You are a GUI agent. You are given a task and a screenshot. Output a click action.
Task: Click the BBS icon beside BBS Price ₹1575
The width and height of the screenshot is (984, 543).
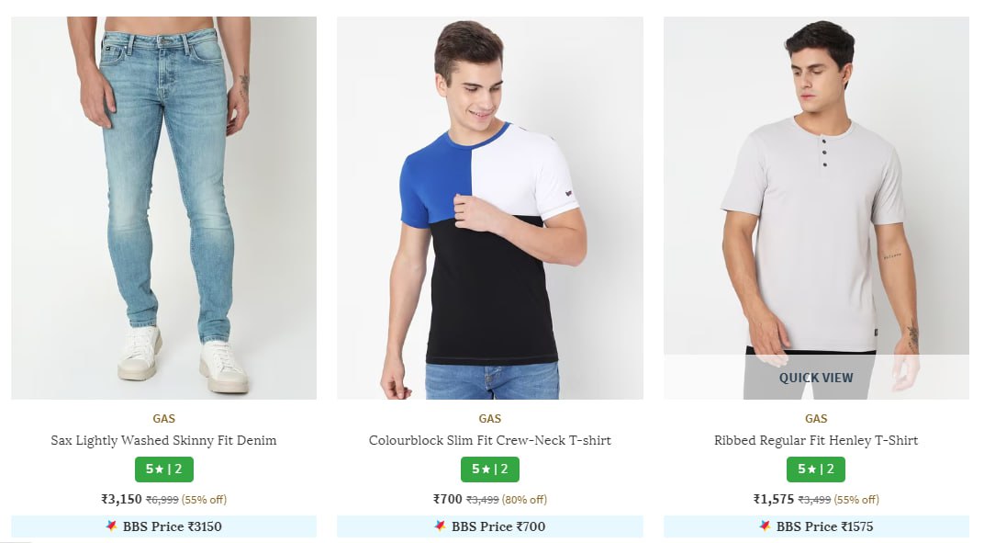click(x=765, y=526)
